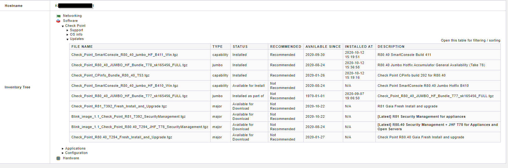The image size is (508, 168).
Task: Click R80.40_T294_Fresh_Install_and_Upgrade.tgz file name
Action: [122, 137]
